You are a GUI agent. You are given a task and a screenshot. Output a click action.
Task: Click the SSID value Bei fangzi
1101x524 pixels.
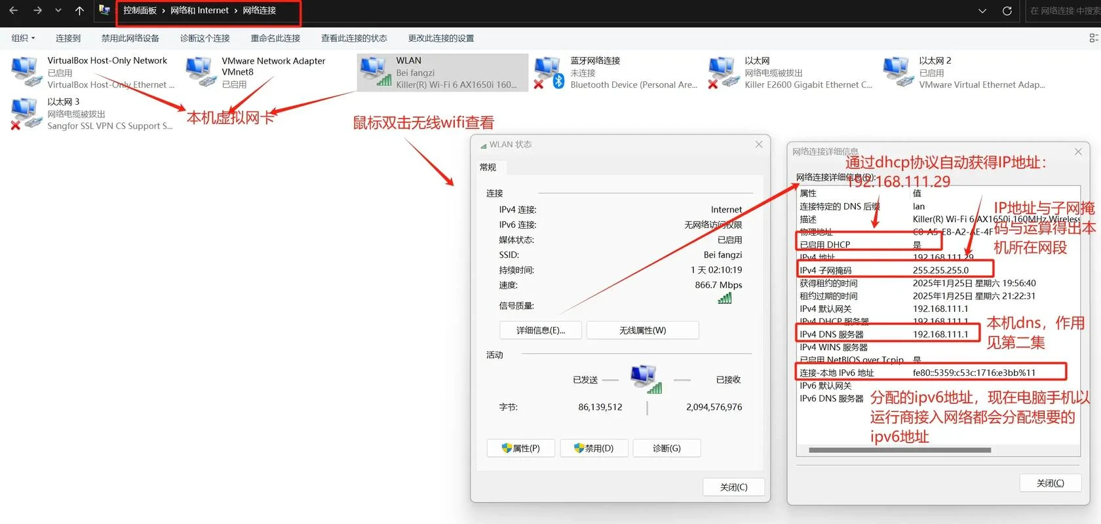[723, 255]
